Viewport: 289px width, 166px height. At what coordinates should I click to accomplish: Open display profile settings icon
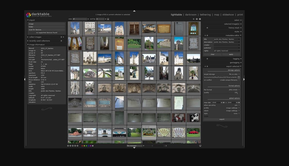(200, 146)
